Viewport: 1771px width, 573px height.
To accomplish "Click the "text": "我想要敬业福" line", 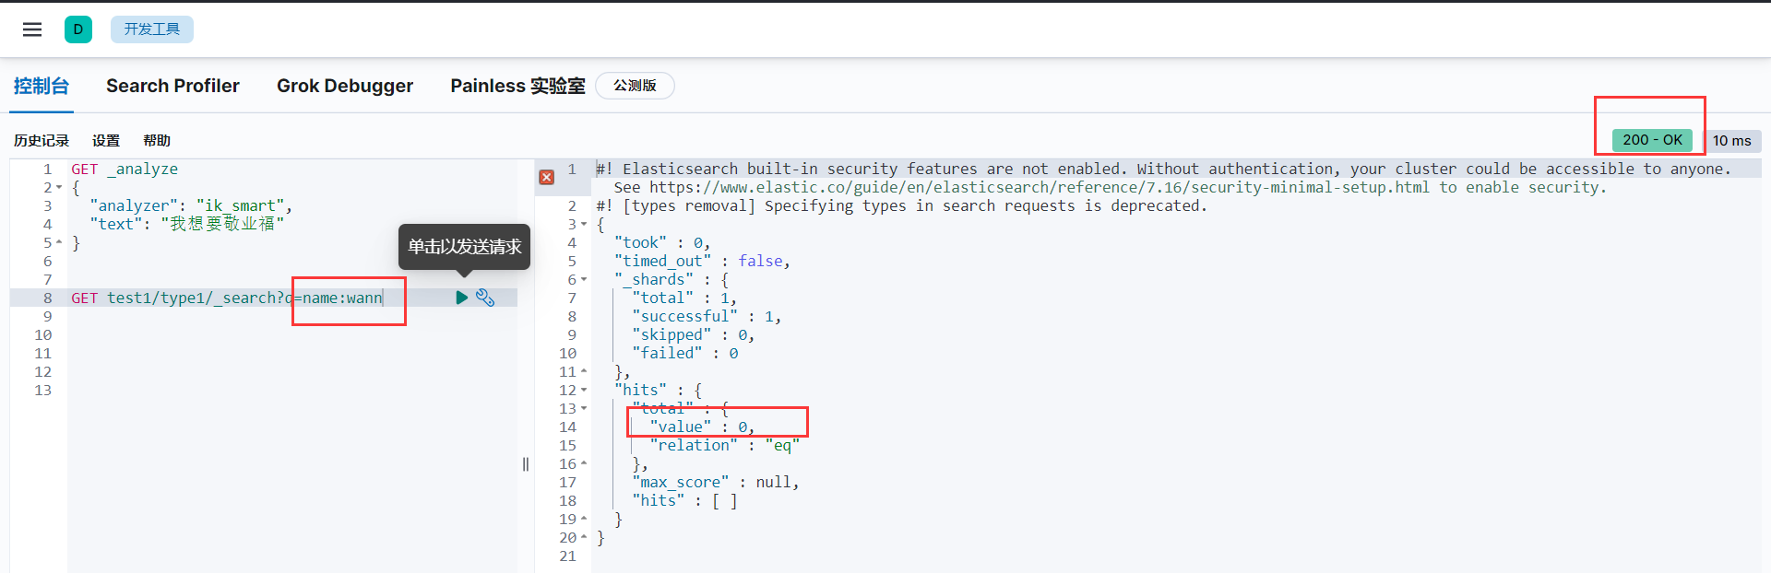I will click(x=187, y=224).
